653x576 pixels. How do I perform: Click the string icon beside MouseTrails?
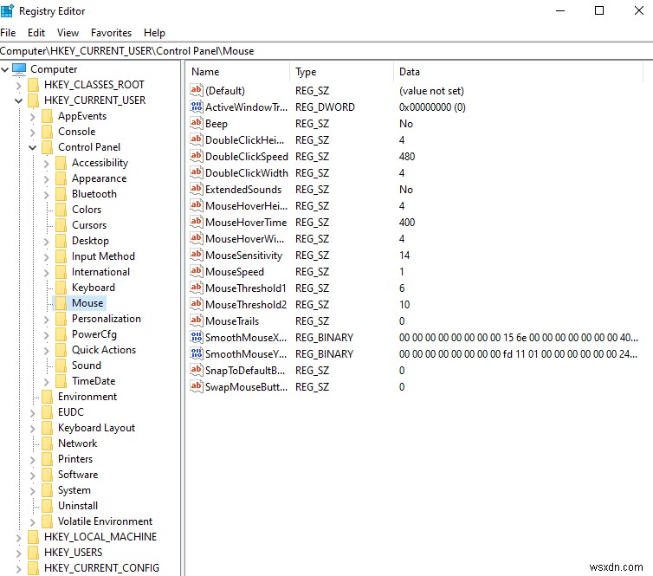click(196, 320)
